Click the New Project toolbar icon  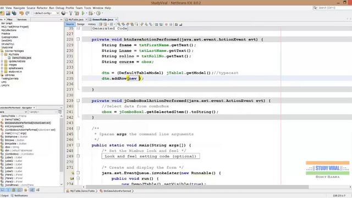pyautogui.click(x=2, y=13)
